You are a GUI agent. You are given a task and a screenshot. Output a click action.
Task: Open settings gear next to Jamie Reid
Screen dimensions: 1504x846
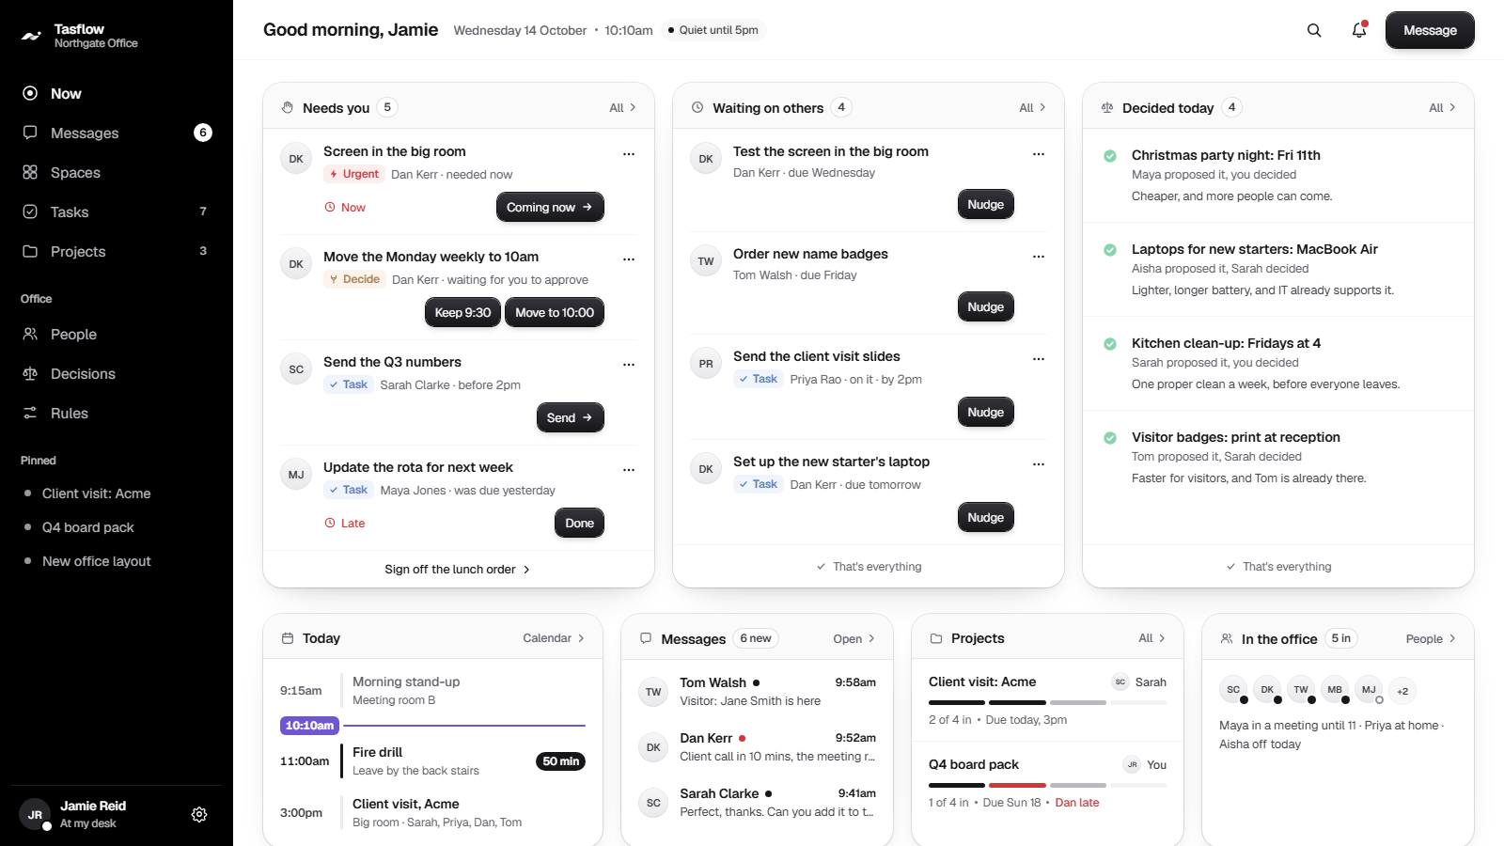[x=199, y=815]
